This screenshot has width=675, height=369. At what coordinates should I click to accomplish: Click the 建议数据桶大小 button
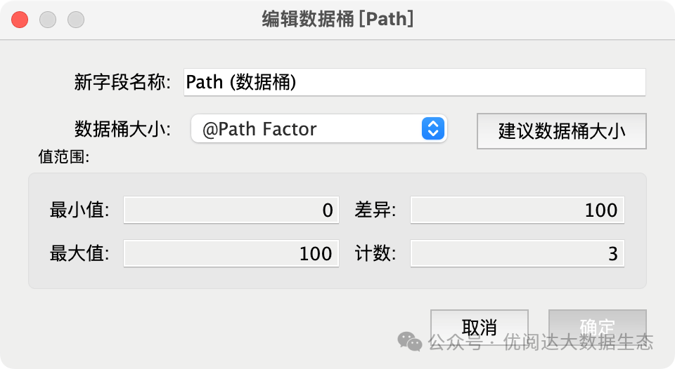561,131
